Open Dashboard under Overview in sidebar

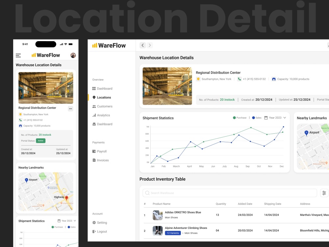click(102, 89)
